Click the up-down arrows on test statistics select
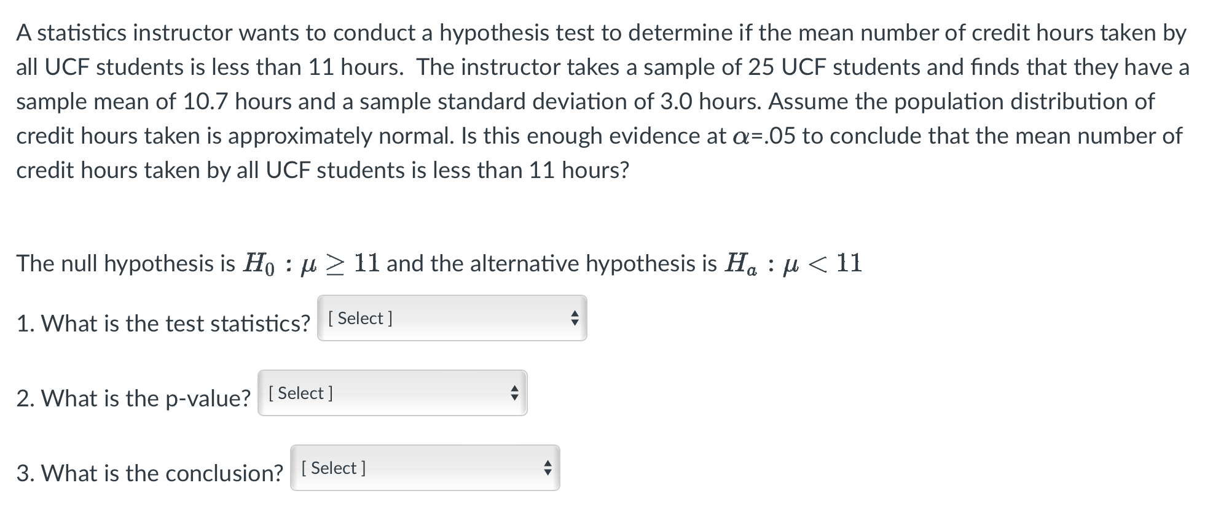 pyautogui.click(x=575, y=318)
